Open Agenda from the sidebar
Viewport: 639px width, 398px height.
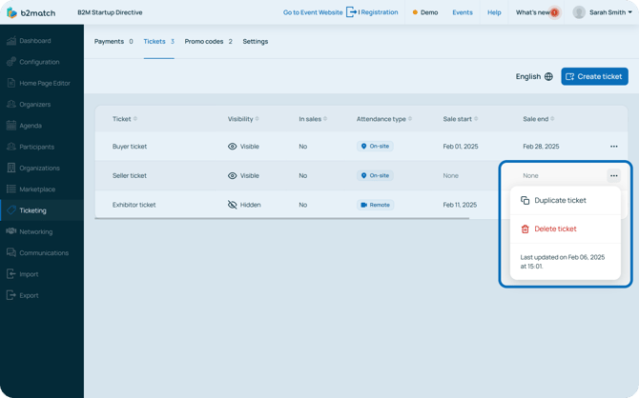[x=11, y=126]
